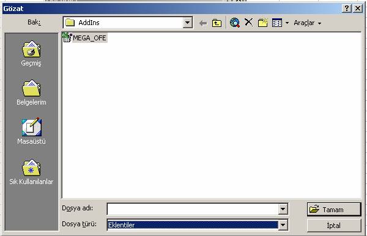Click the İptal button
Viewport: 367px width, 236px height.
(334, 226)
